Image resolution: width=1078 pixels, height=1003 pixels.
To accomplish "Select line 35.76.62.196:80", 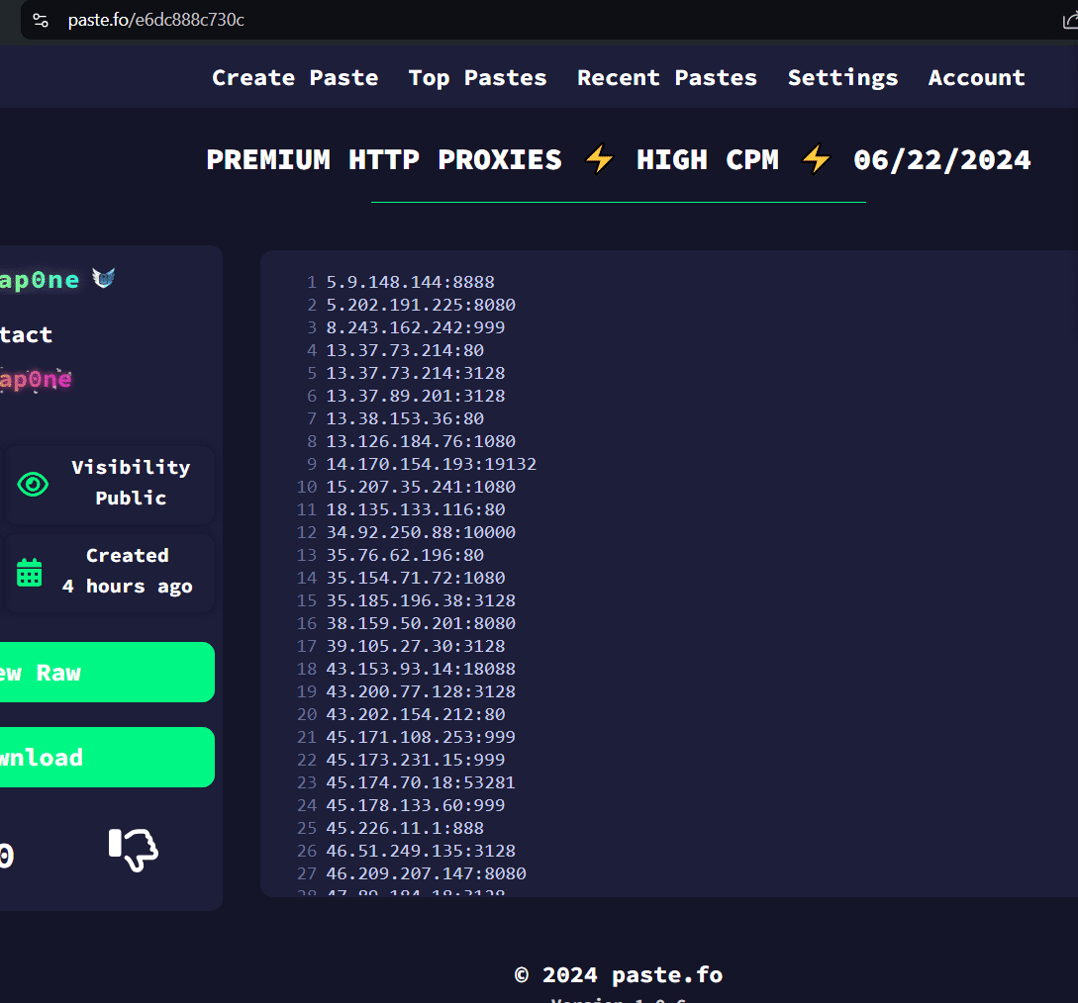I will point(405,555).
